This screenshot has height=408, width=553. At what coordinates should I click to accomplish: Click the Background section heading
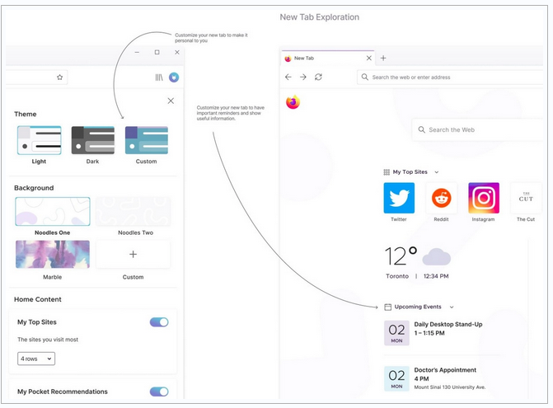(x=34, y=188)
